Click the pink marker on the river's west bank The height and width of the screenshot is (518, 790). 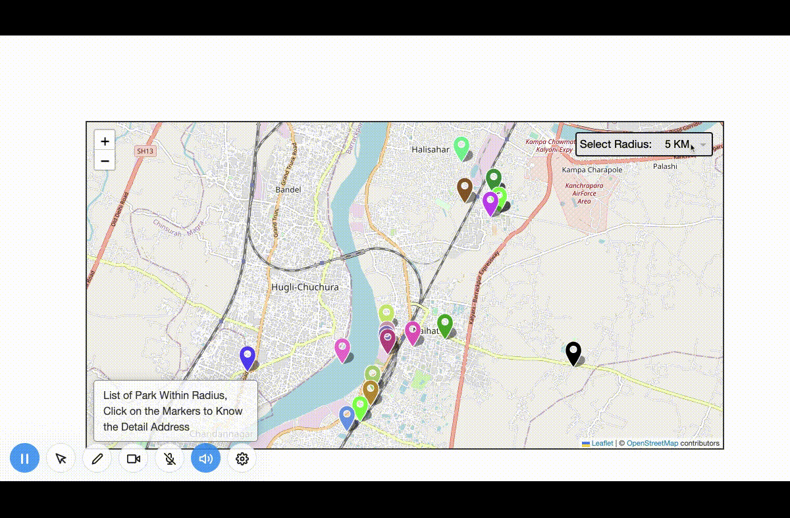tap(342, 350)
